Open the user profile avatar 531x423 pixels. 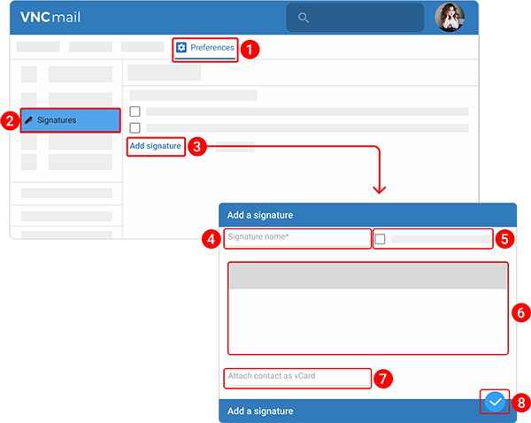[450, 18]
